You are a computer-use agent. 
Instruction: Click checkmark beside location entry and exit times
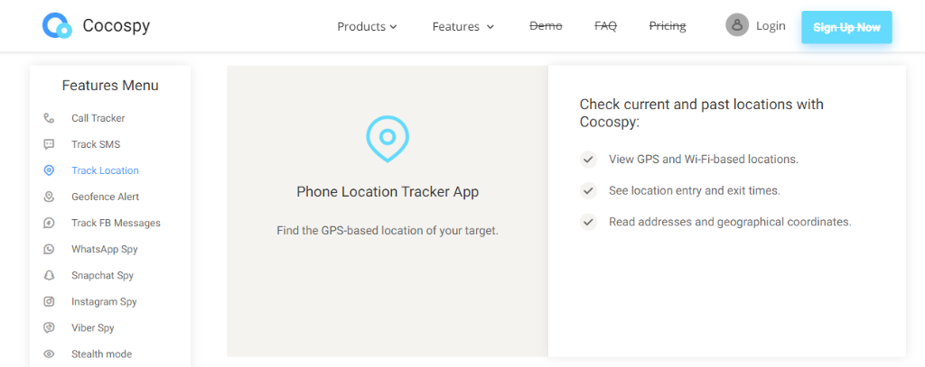point(588,191)
